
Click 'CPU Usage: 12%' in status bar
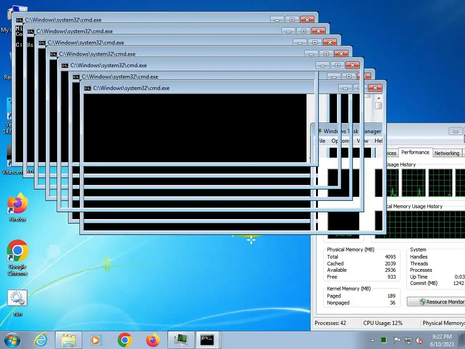tap(382, 323)
